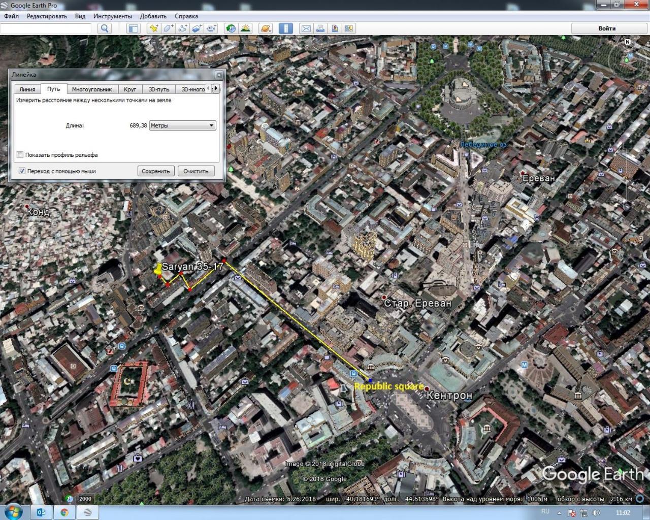Click the 11:02 taskbar clock

tap(623, 513)
